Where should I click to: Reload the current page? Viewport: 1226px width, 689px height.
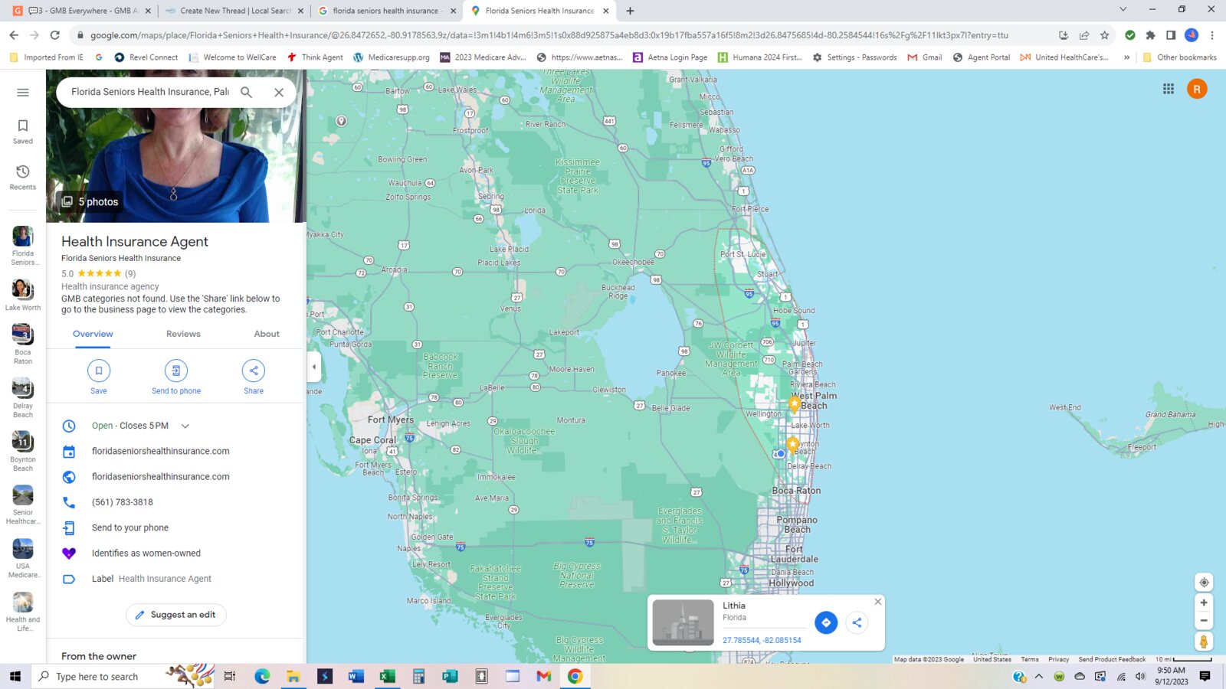click(x=54, y=35)
